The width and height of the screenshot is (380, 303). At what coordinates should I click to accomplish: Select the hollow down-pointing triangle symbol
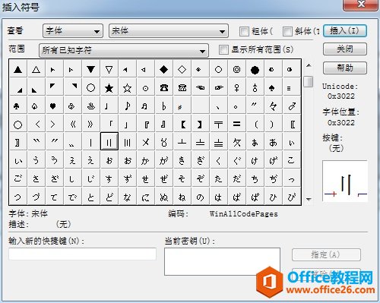[x=109, y=69]
